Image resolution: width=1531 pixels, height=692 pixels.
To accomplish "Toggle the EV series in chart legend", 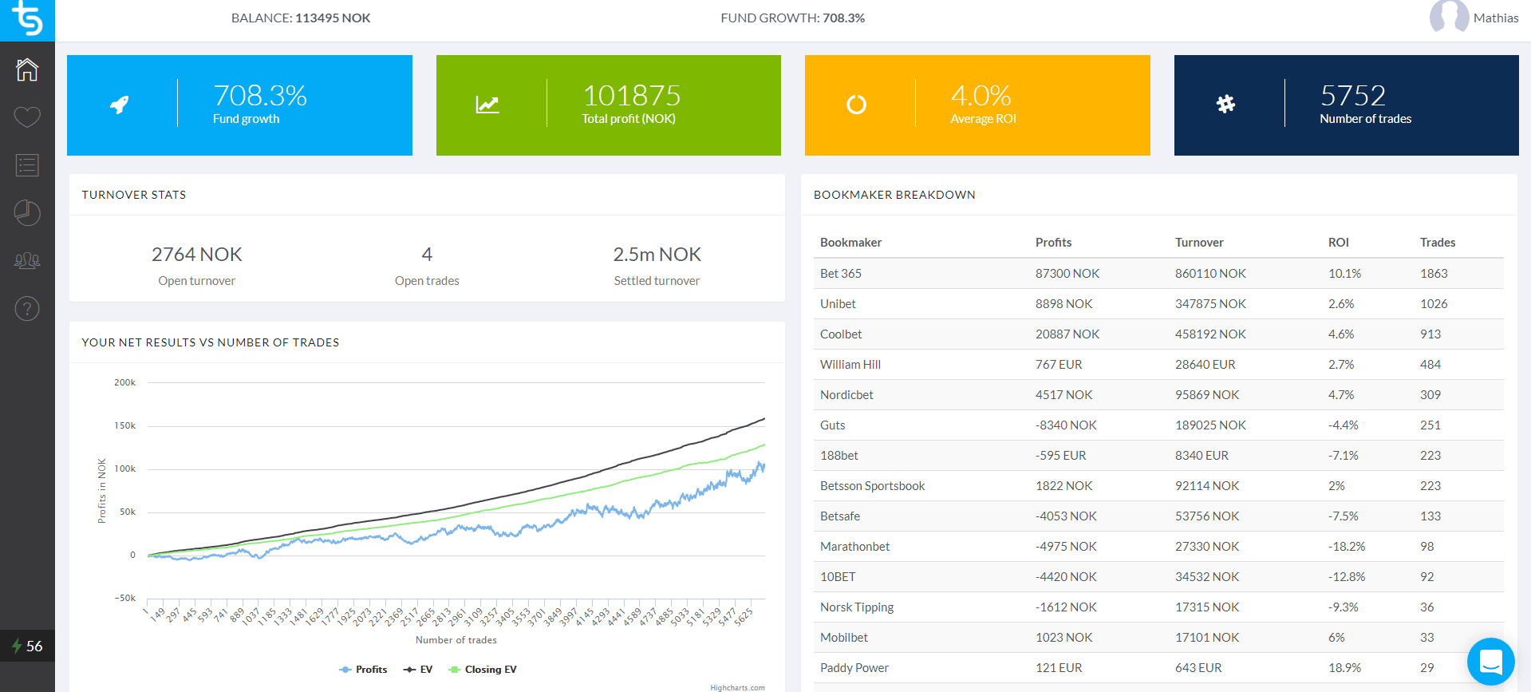I will pyautogui.click(x=419, y=670).
